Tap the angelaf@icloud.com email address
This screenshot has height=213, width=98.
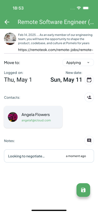(36, 120)
